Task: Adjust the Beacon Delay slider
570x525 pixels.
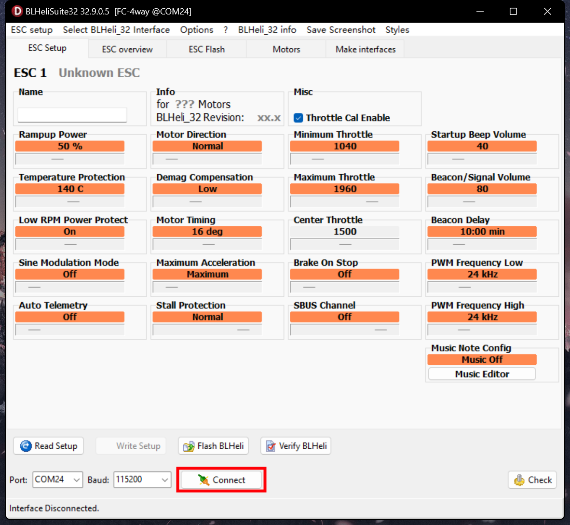Action: tap(482, 245)
